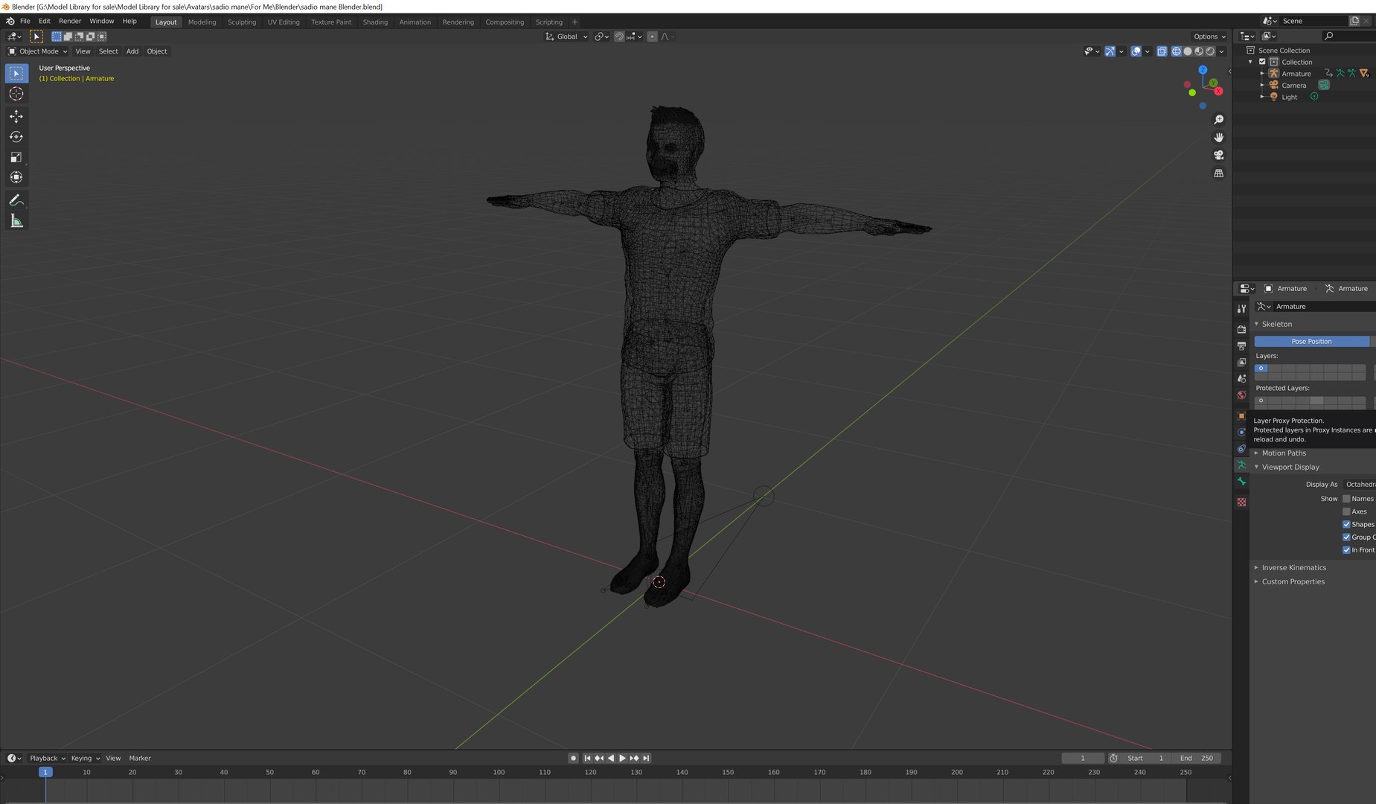Uncheck the Shapes checkbox
Screen dimensions: 1376x804
click(1346, 524)
